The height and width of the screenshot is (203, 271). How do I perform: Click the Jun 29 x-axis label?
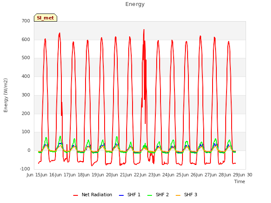232,175
